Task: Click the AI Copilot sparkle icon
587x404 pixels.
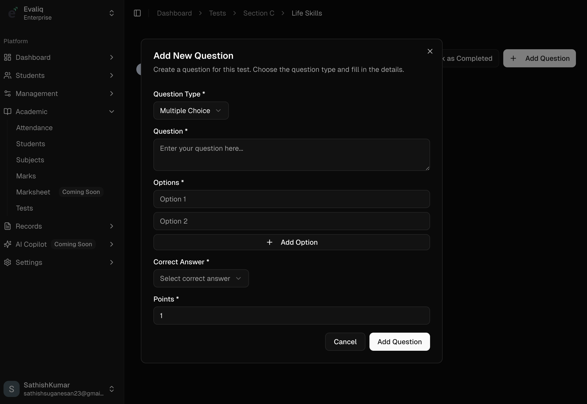Action: click(7, 244)
